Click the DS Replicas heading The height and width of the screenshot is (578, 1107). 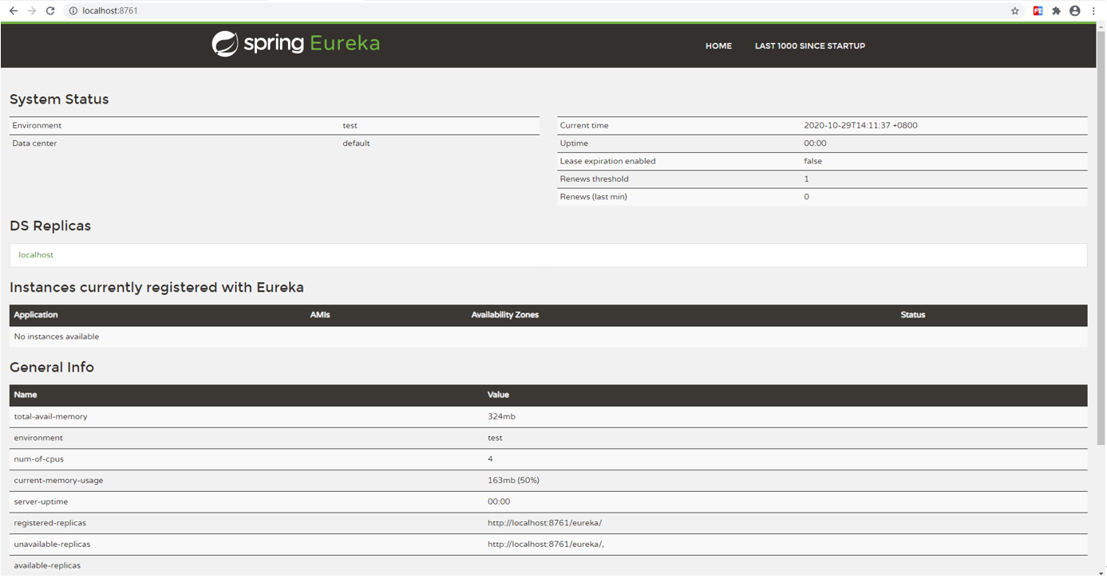tap(50, 226)
